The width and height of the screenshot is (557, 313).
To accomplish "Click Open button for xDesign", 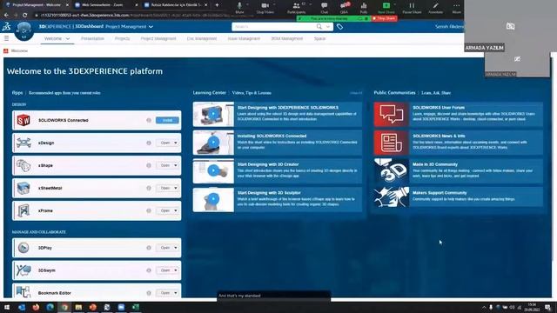I will [x=164, y=143].
